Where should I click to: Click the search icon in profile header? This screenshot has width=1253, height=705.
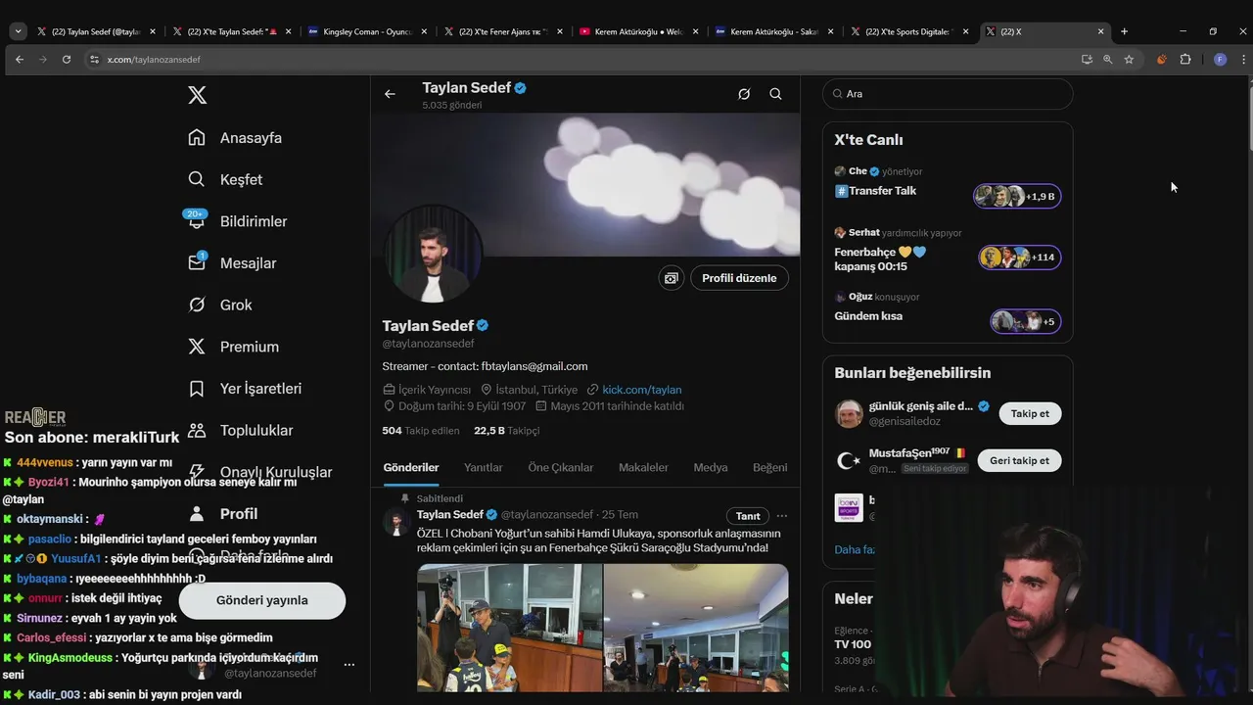point(775,94)
